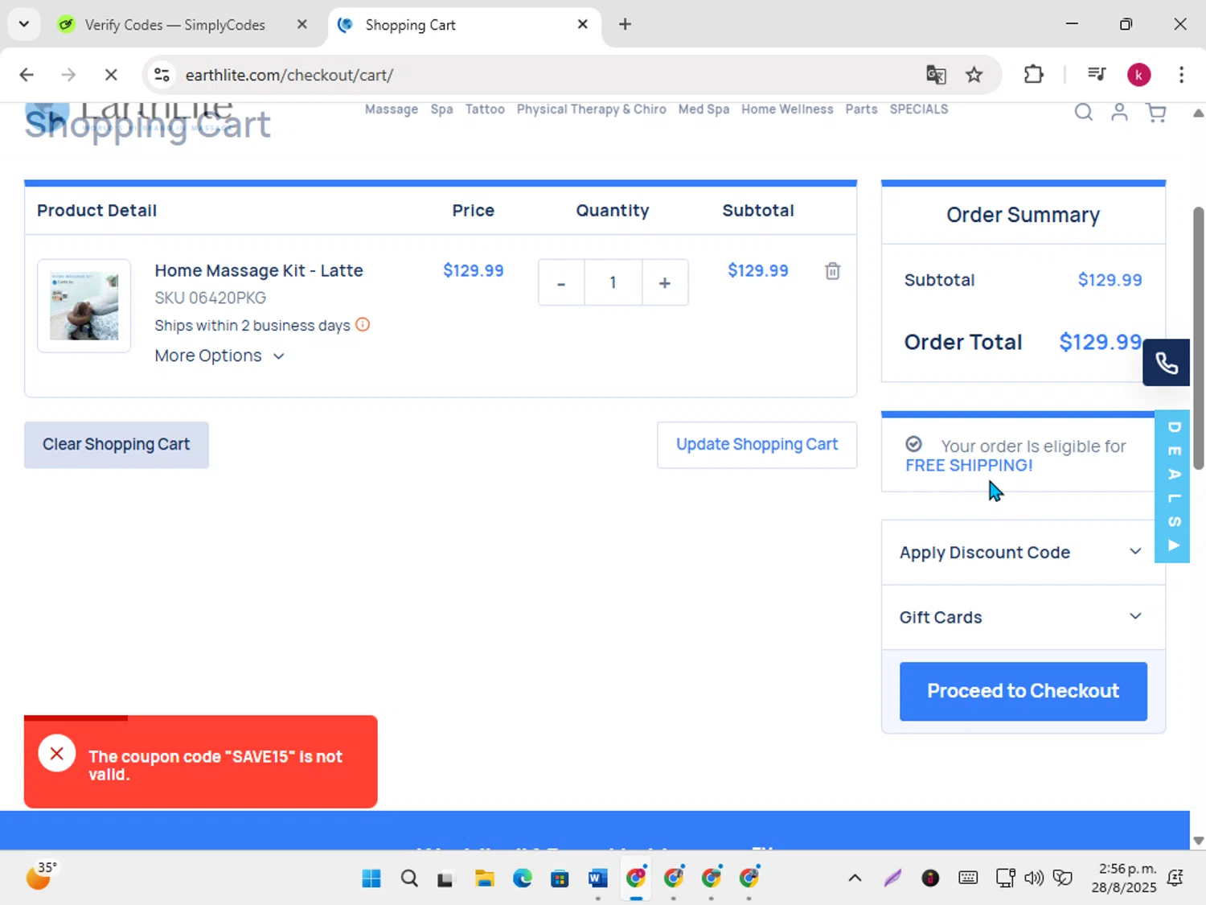Open the SPECIALS menu
This screenshot has height=905, width=1206.
click(918, 109)
